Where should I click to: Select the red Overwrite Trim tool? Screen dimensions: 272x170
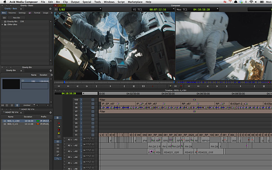pos(59,130)
